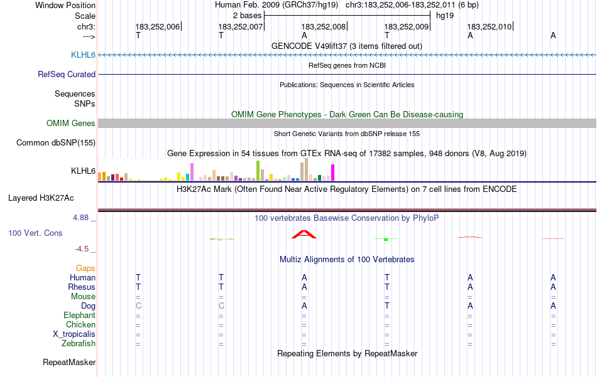Select the Zebrafish species row label
This screenshot has height=377, width=597.
(x=79, y=343)
